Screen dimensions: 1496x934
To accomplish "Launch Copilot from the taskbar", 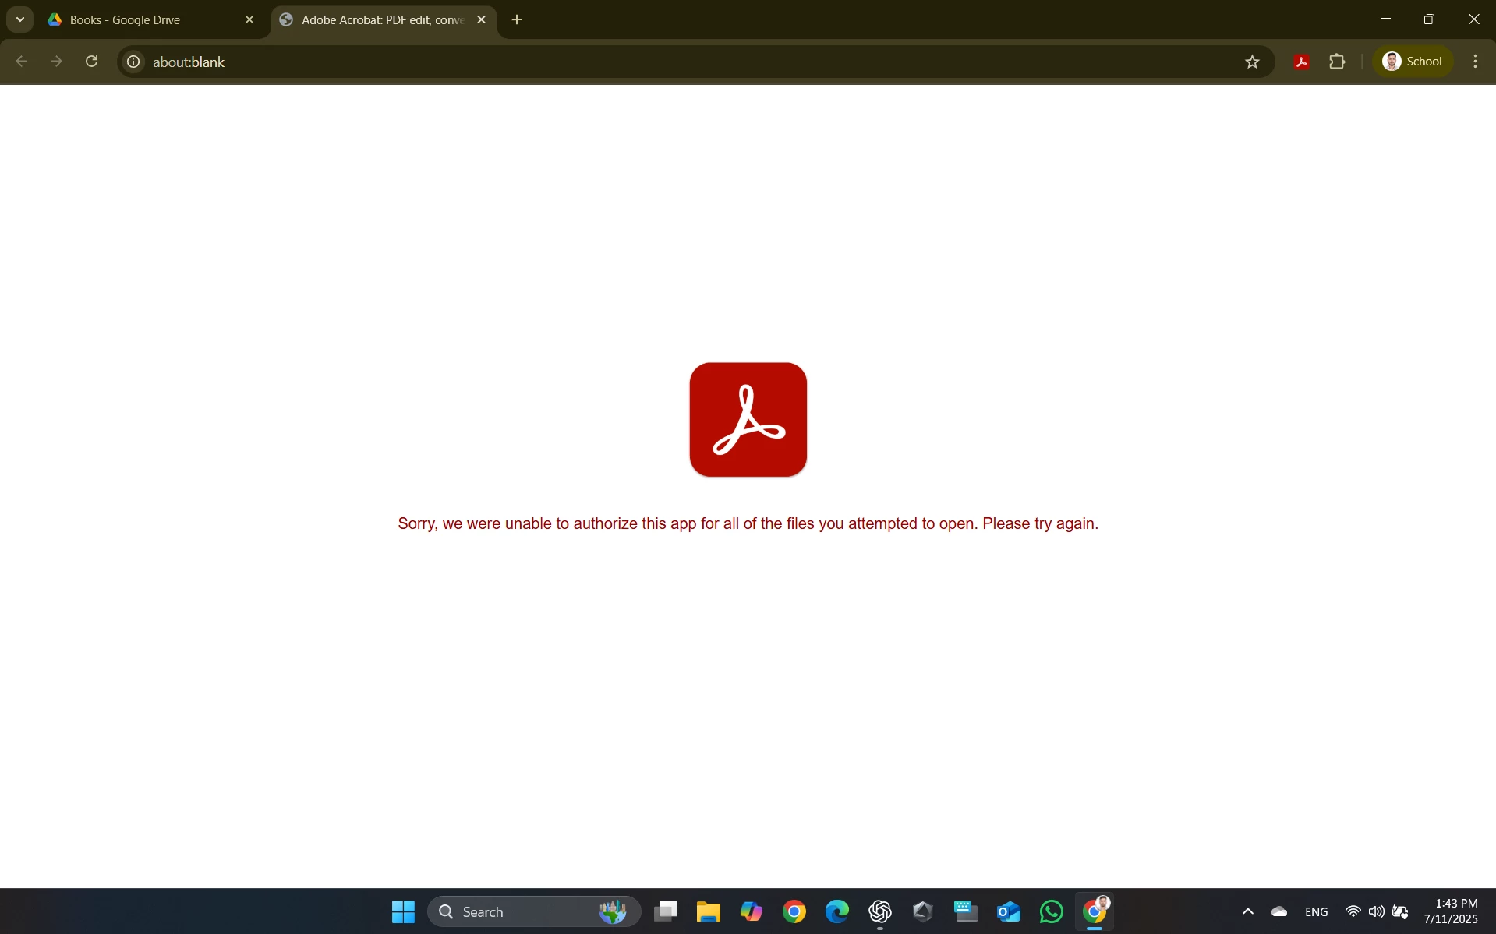I will pos(752,911).
